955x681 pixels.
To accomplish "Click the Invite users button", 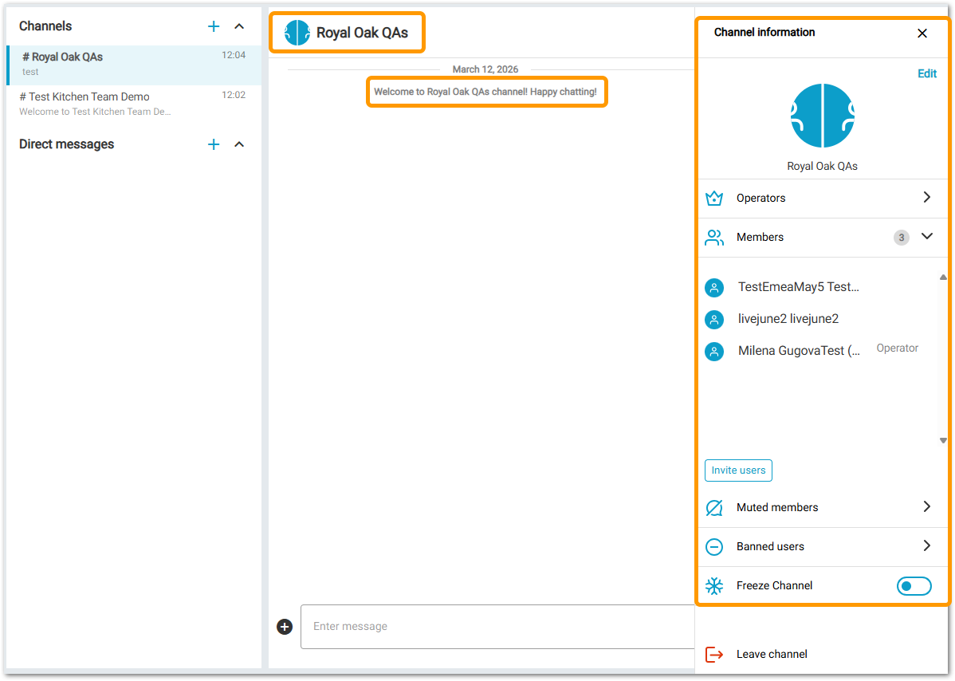I will pos(738,470).
